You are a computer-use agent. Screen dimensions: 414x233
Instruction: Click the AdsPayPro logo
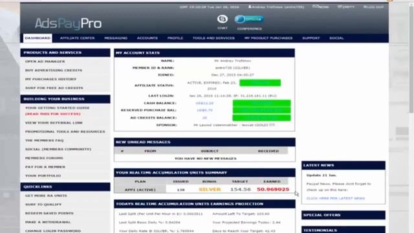(68, 23)
